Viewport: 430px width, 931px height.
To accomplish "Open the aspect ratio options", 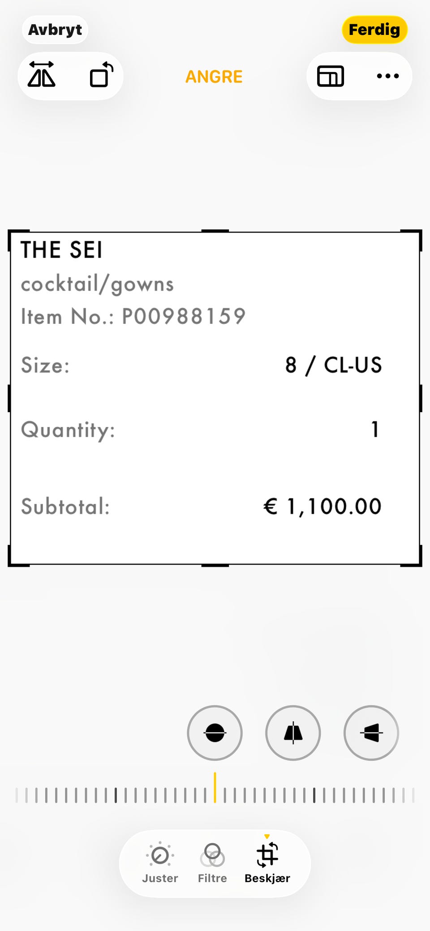I will [x=331, y=76].
